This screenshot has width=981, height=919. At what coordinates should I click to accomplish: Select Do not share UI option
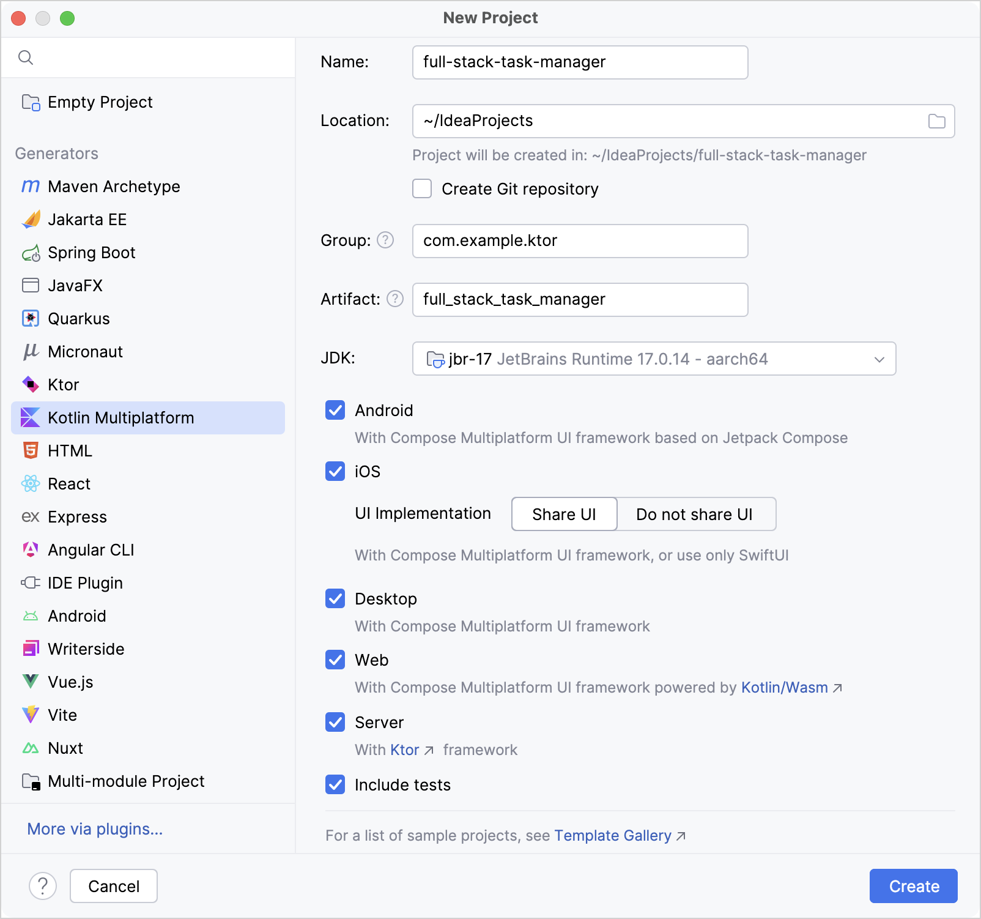click(x=696, y=514)
